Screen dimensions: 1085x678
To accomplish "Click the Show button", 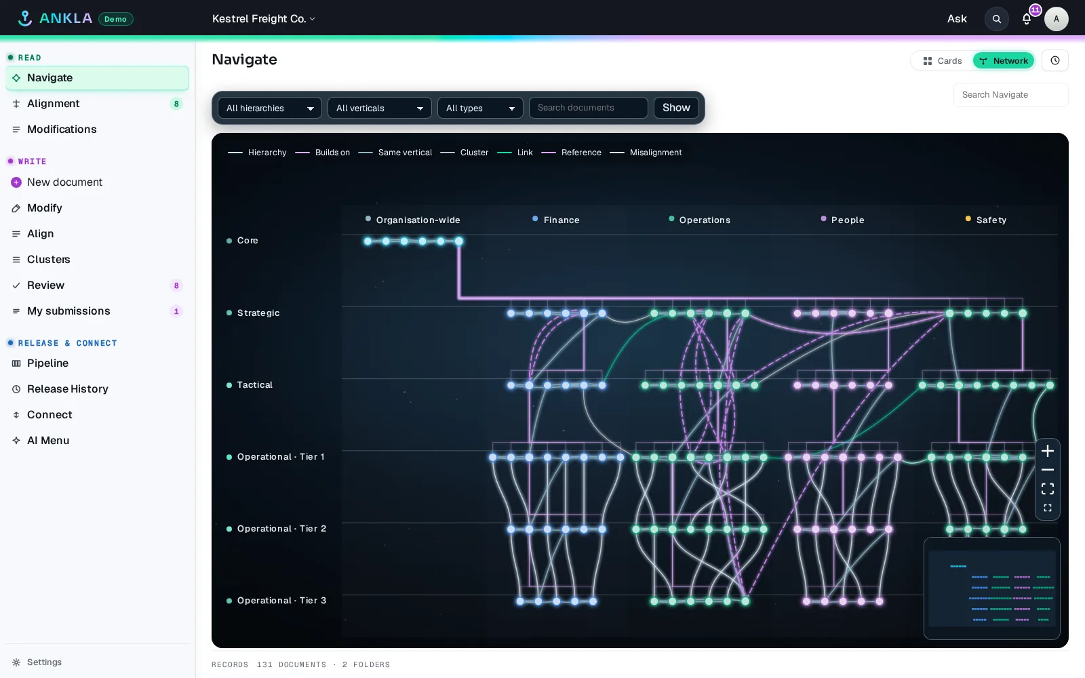I will pyautogui.click(x=676, y=108).
